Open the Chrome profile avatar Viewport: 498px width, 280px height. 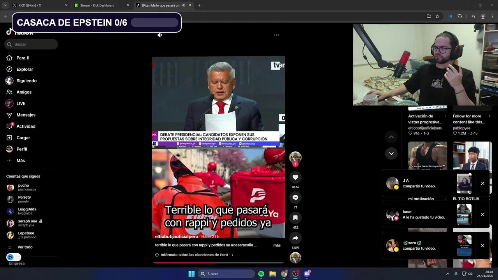pyautogui.click(x=483, y=16)
